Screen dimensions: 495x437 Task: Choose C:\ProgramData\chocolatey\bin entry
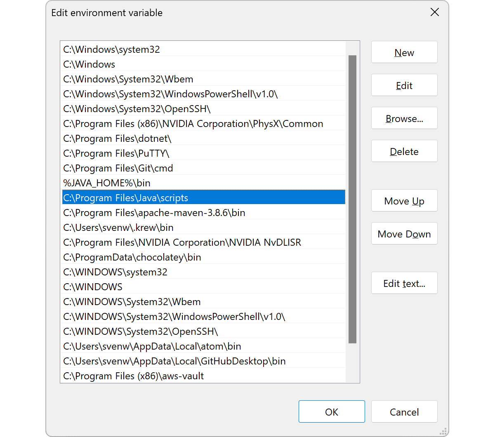click(132, 257)
